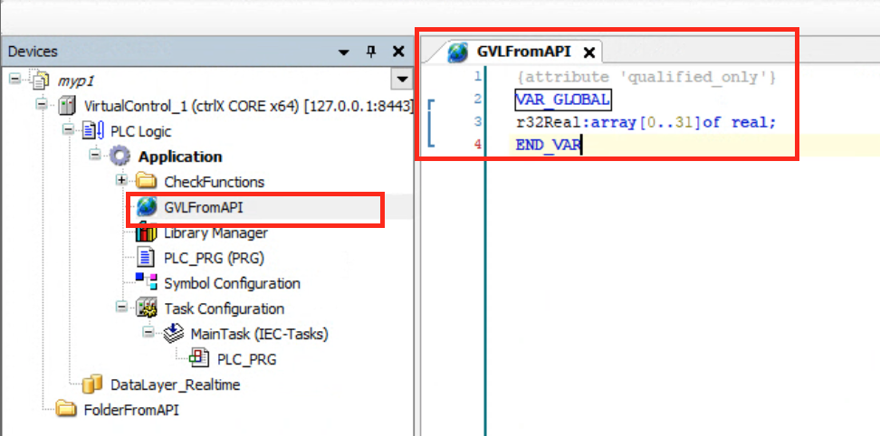Image resolution: width=880 pixels, height=436 pixels.
Task: Open the device tree view dropdown
Action: tap(401, 80)
